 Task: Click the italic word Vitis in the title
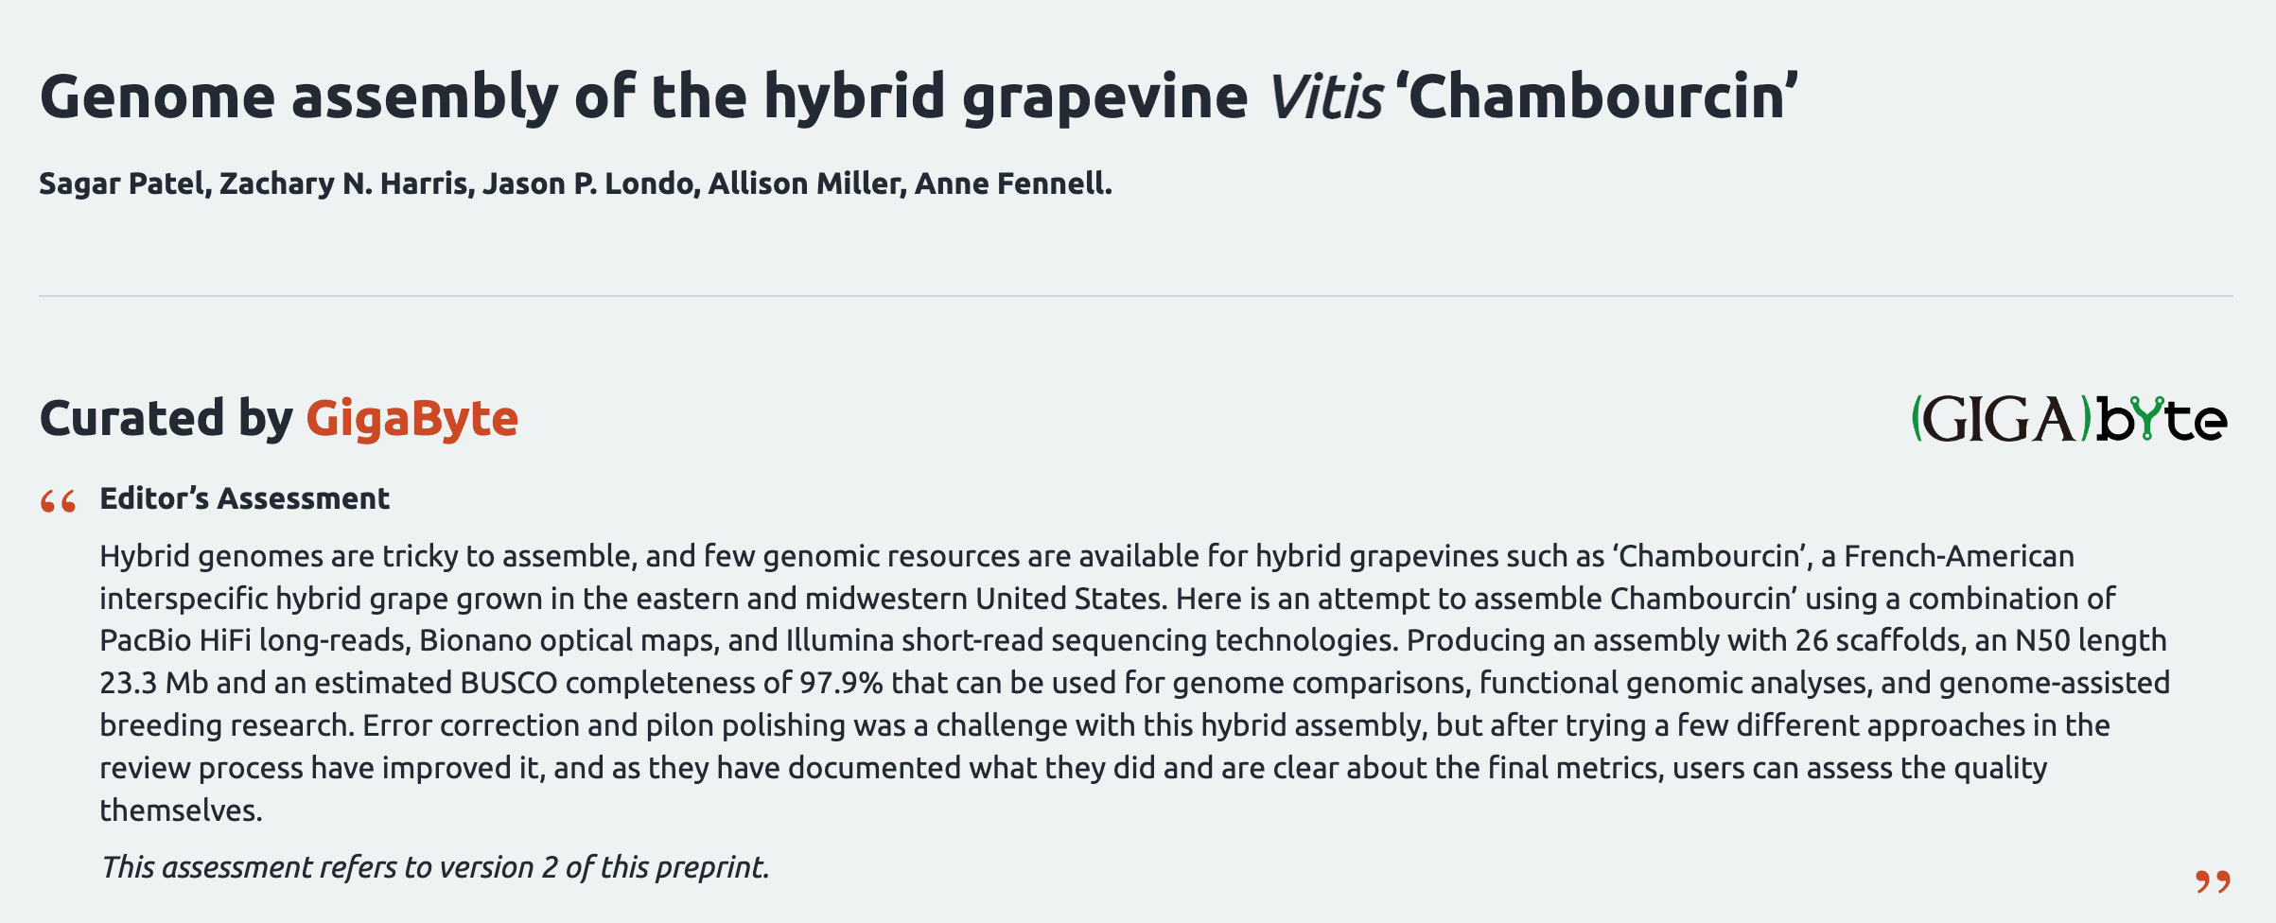(x=1324, y=97)
